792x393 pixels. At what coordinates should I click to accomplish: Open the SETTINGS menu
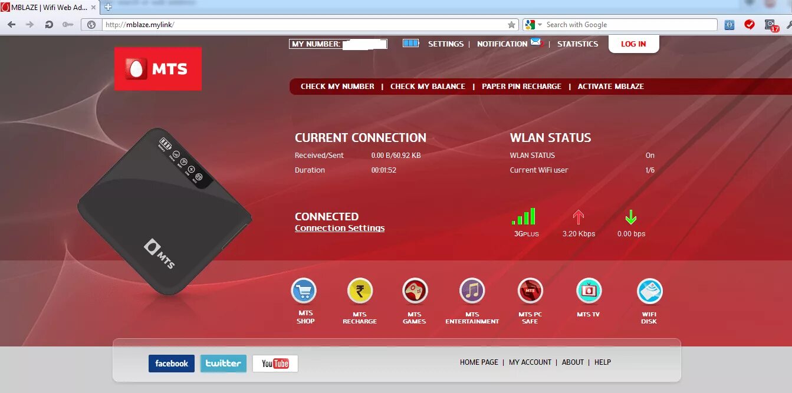click(446, 44)
